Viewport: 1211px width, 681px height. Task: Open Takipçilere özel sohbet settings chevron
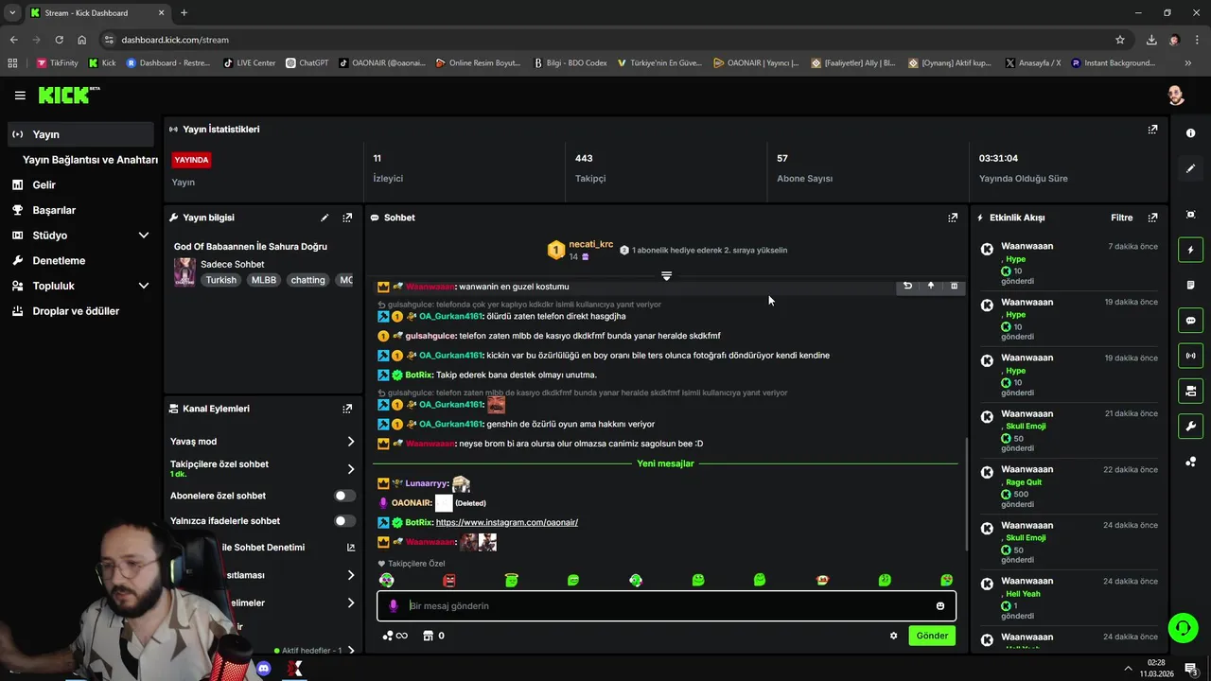tap(351, 469)
